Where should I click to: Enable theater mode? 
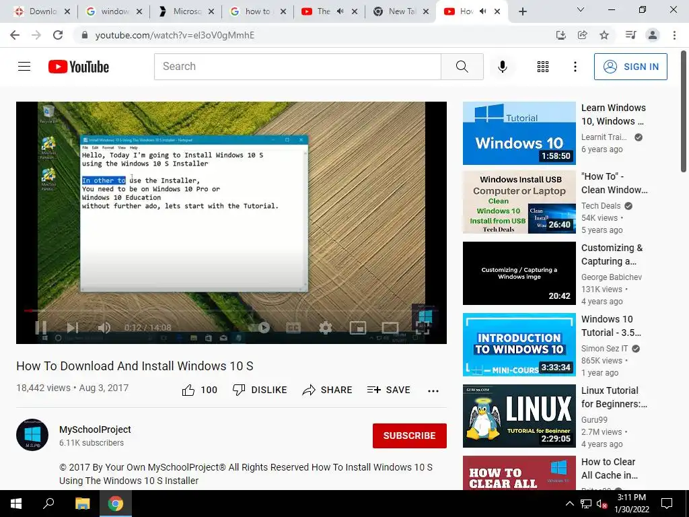tap(390, 328)
